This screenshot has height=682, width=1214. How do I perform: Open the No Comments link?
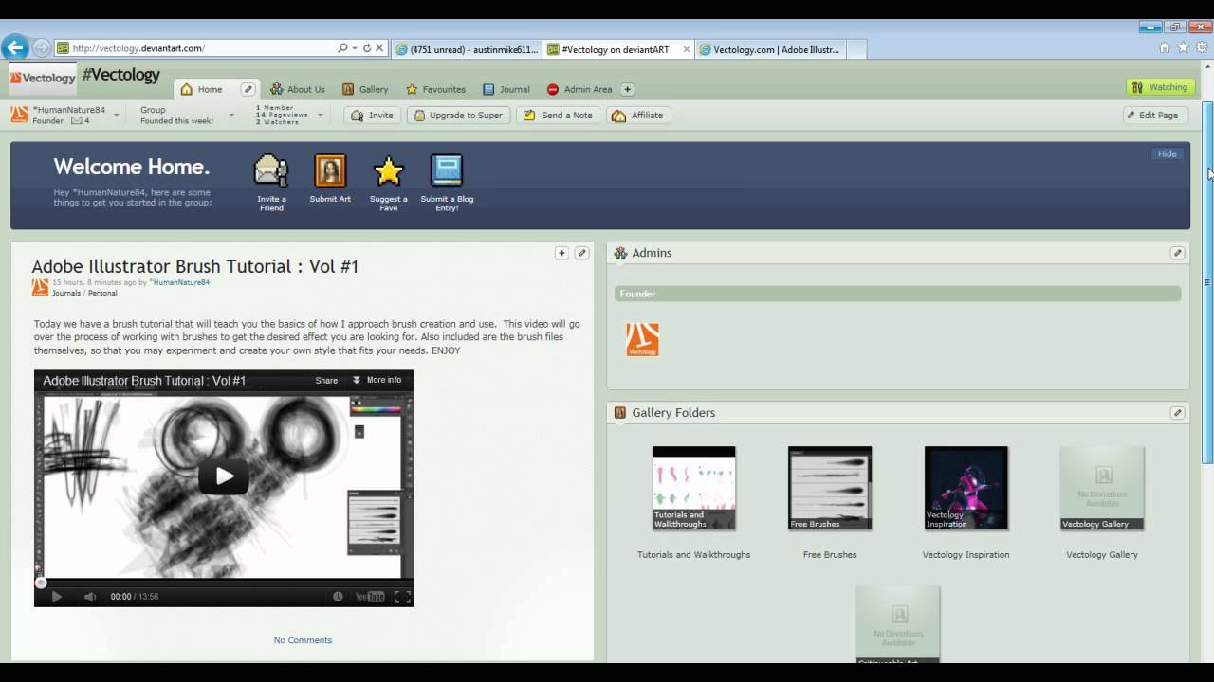coord(303,640)
